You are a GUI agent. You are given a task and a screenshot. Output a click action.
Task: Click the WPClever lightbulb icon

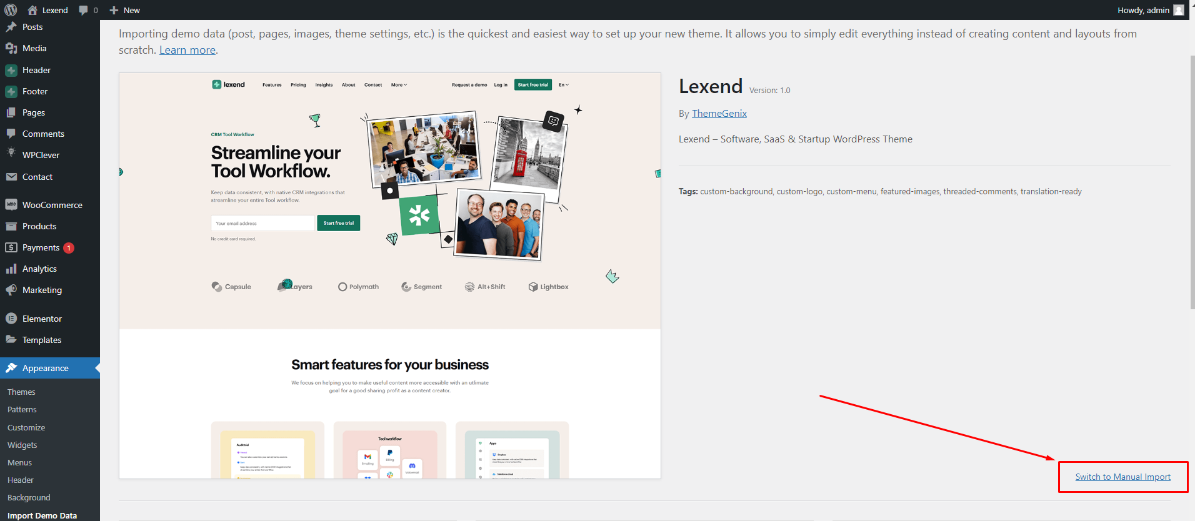tap(11, 153)
